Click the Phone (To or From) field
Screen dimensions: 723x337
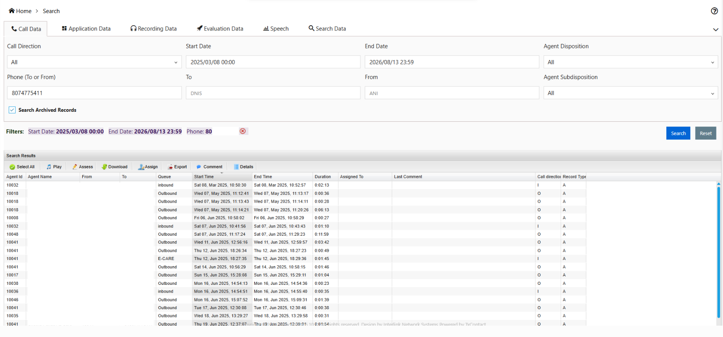pos(94,93)
